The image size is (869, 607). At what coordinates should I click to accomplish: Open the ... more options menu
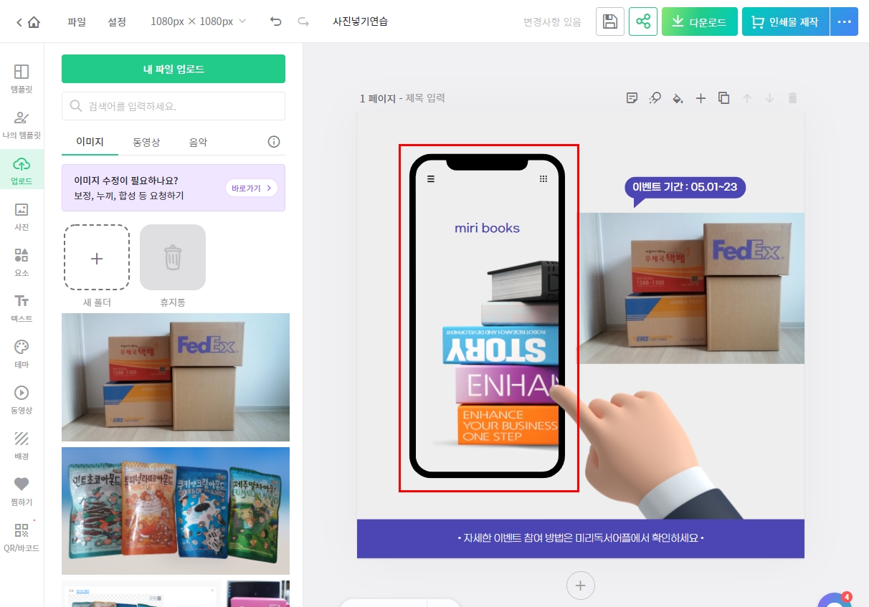(844, 21)
